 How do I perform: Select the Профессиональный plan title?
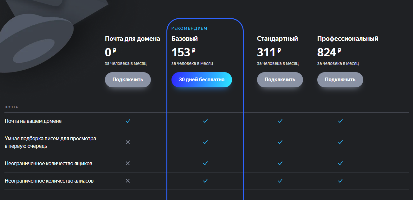pyautogui.click(x=348, y=39)
